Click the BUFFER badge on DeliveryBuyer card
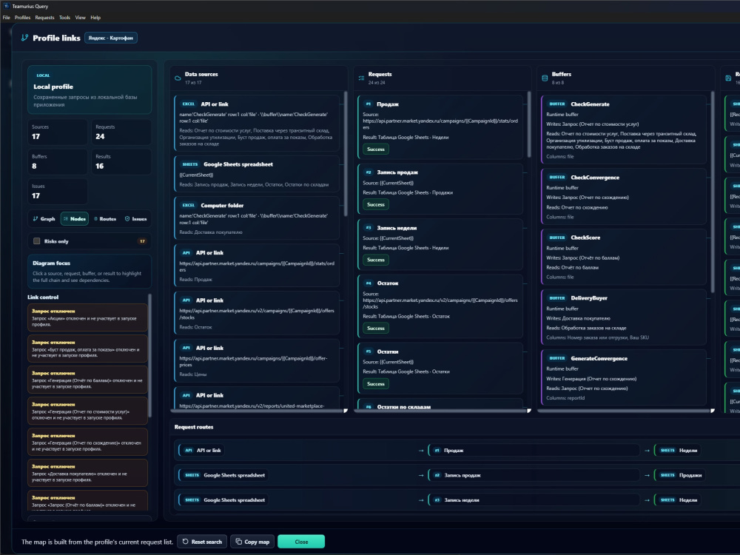 click(x=557, y=298)
